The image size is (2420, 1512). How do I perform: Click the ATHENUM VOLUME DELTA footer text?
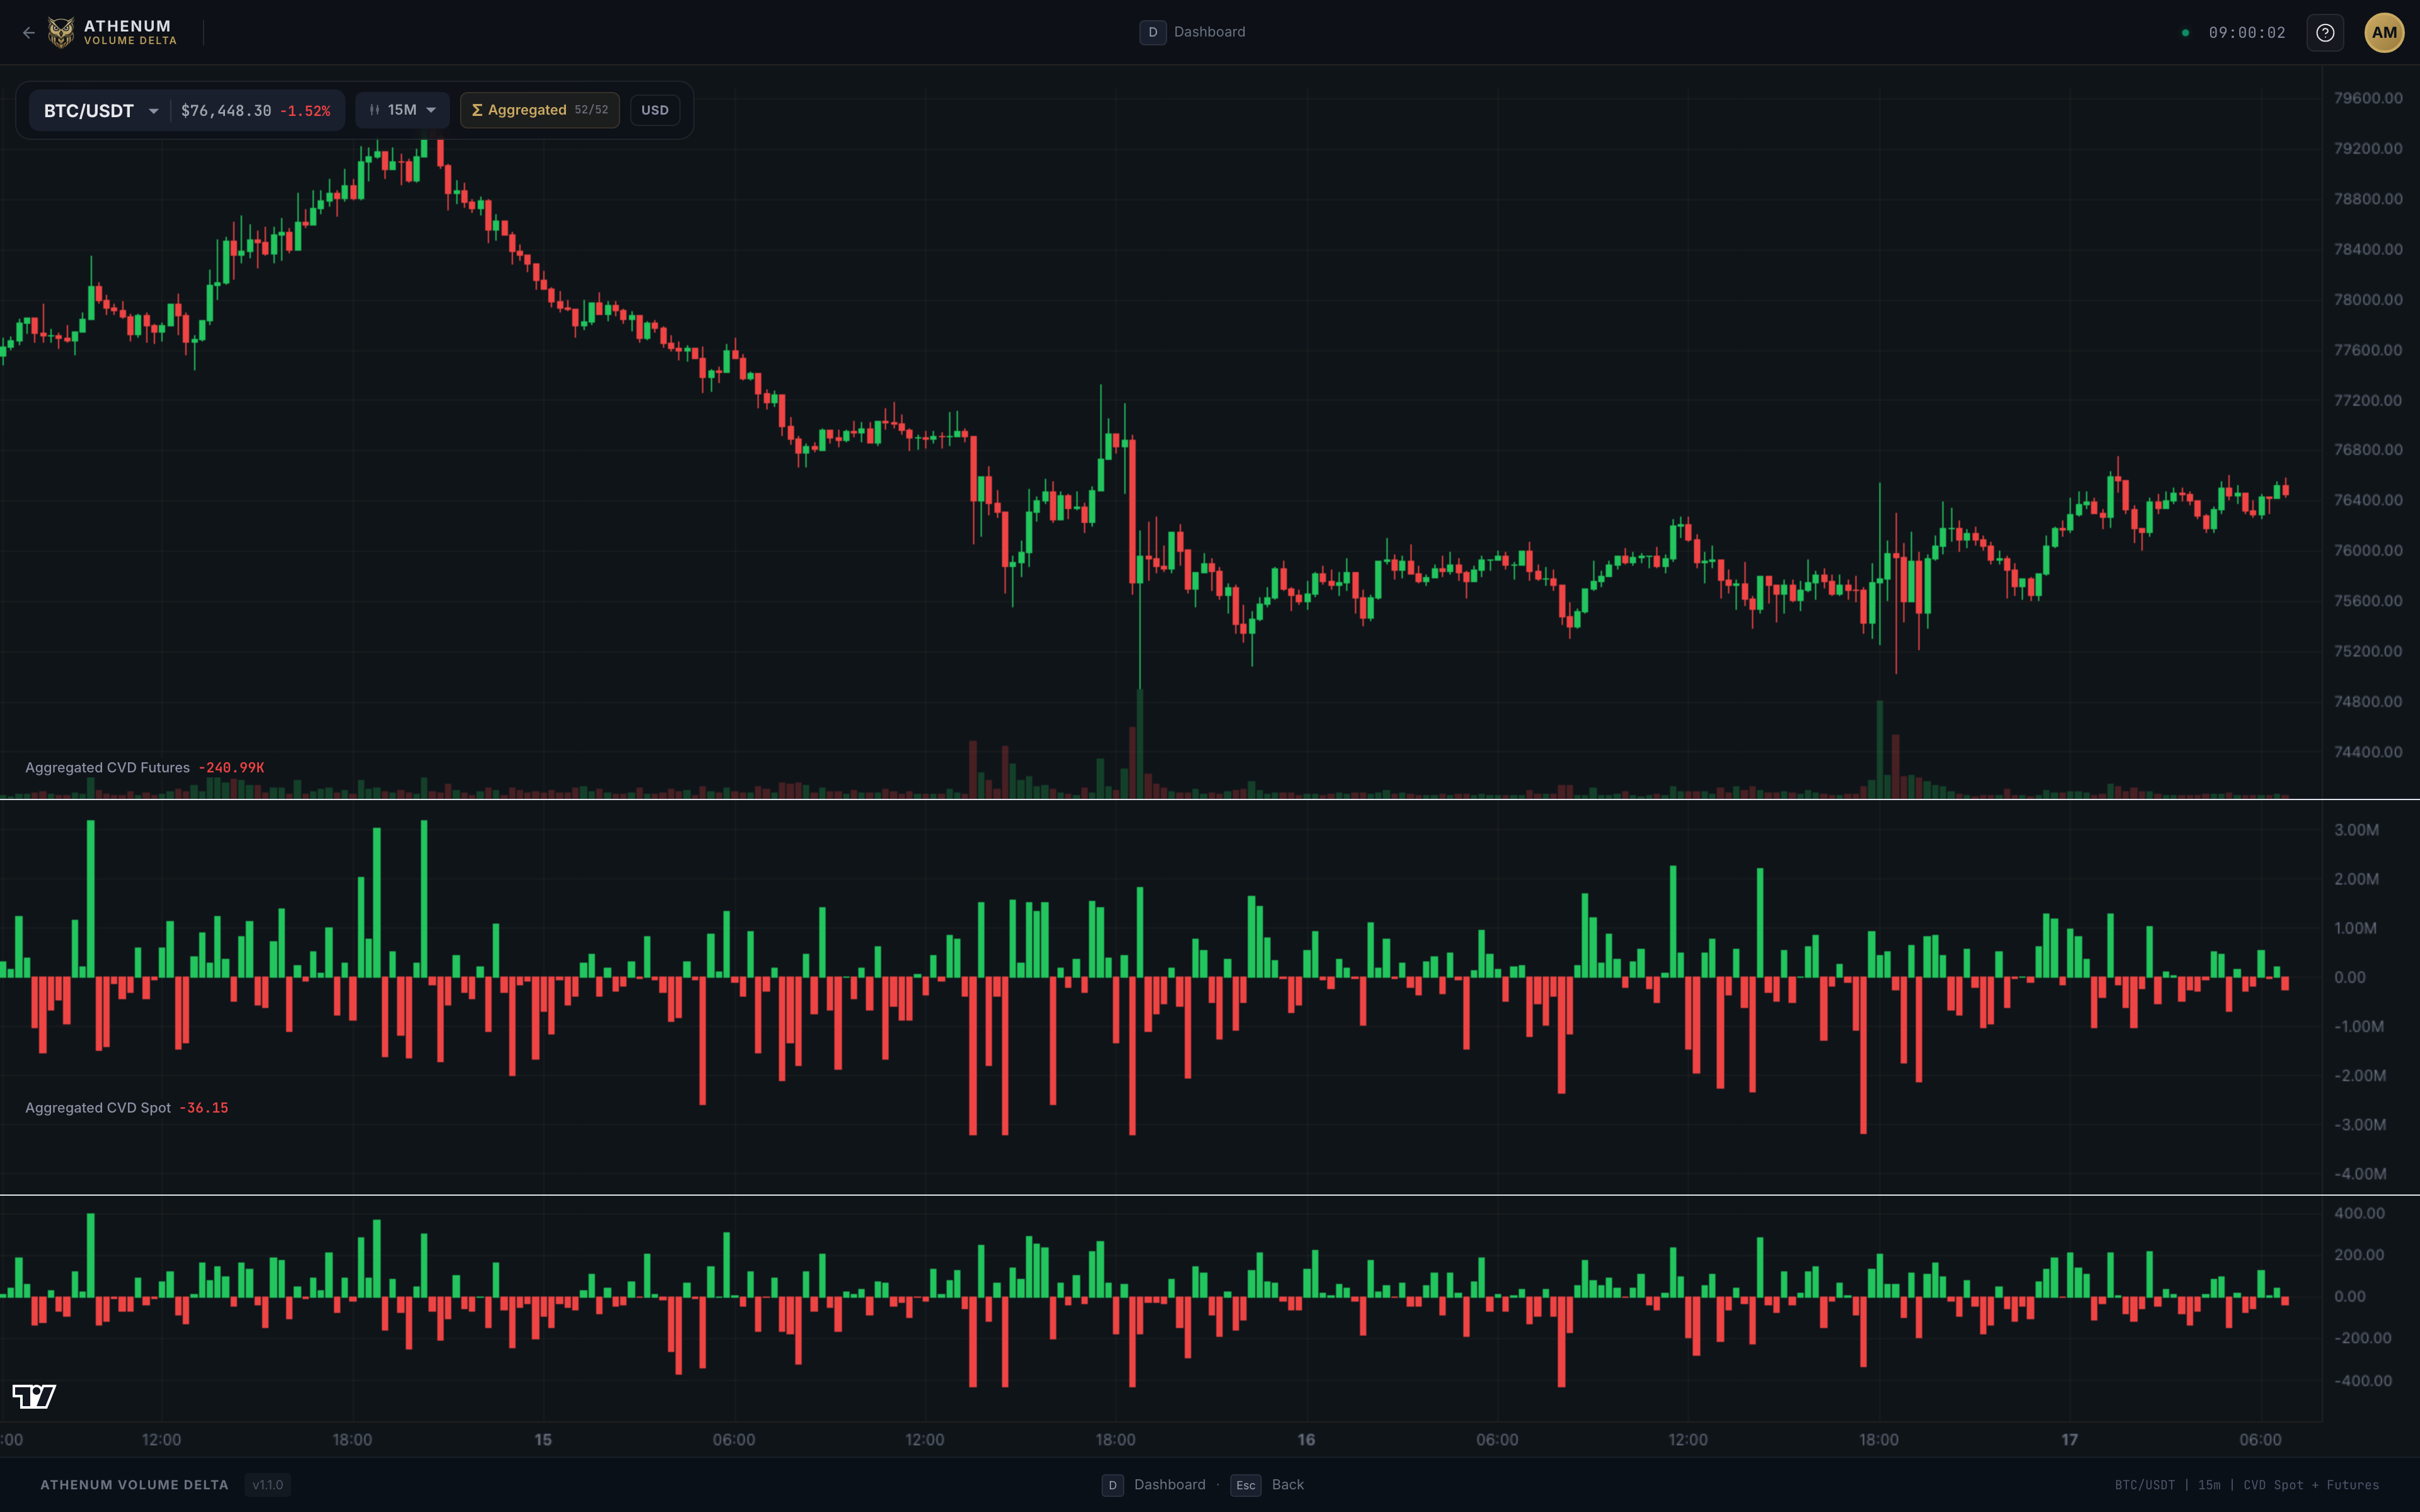click(x=134, y=1485)
